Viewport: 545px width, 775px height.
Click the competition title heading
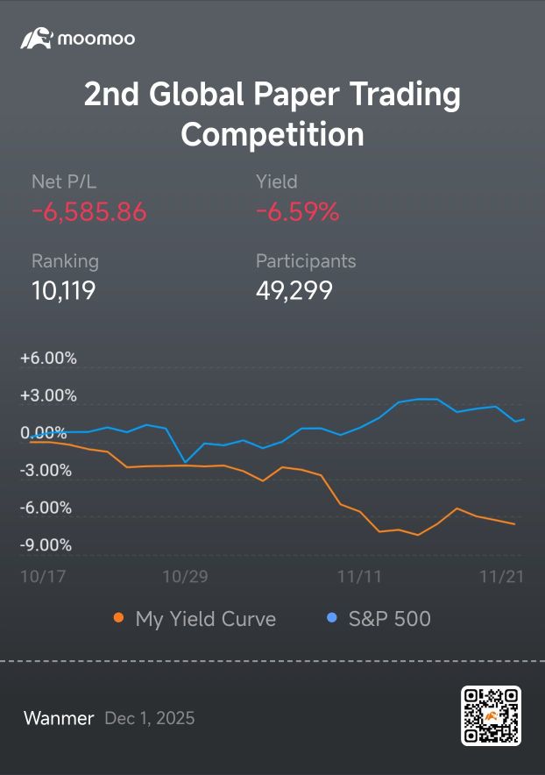(272, 114)
